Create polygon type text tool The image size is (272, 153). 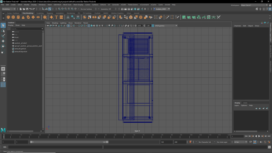56,17
